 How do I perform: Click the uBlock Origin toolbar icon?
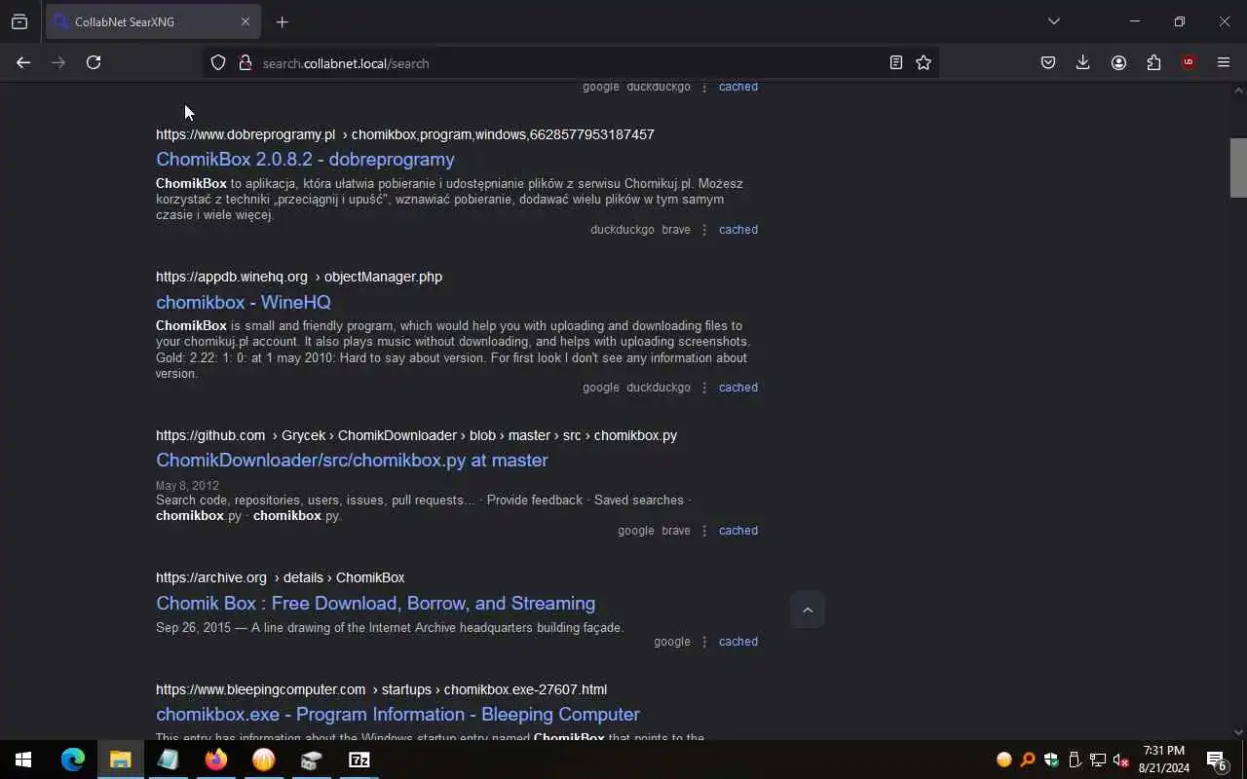click(x=1188, y=62)
